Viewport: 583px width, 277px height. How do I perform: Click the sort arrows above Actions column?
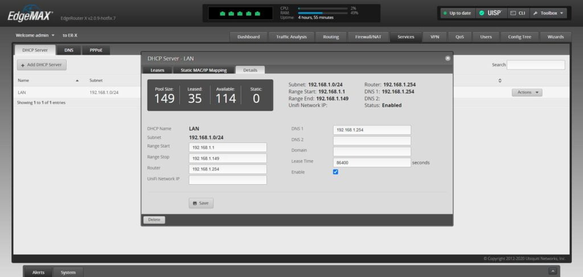pos(500,80)
